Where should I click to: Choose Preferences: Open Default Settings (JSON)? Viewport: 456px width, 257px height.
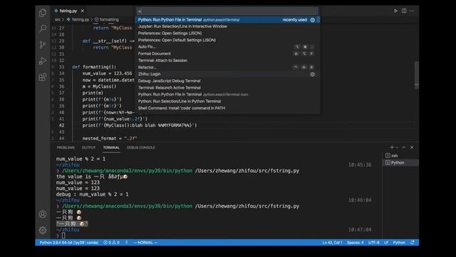coord(227,40)
